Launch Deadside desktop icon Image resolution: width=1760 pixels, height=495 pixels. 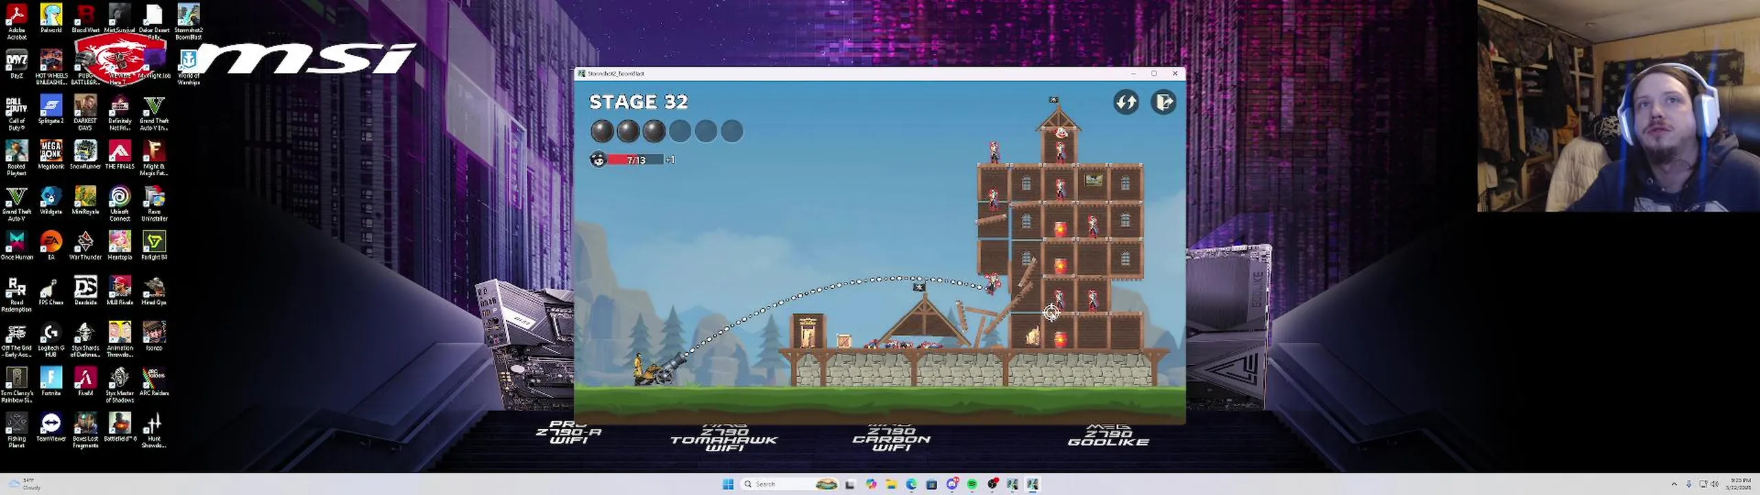(x=85, y=291)
